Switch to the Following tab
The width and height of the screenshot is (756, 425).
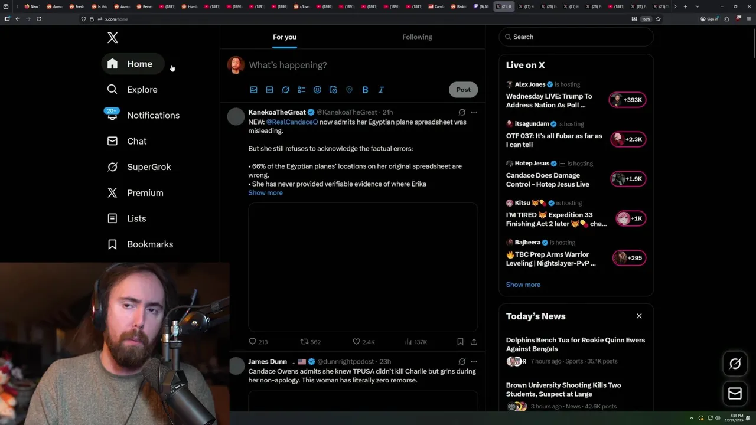[417, 37]
